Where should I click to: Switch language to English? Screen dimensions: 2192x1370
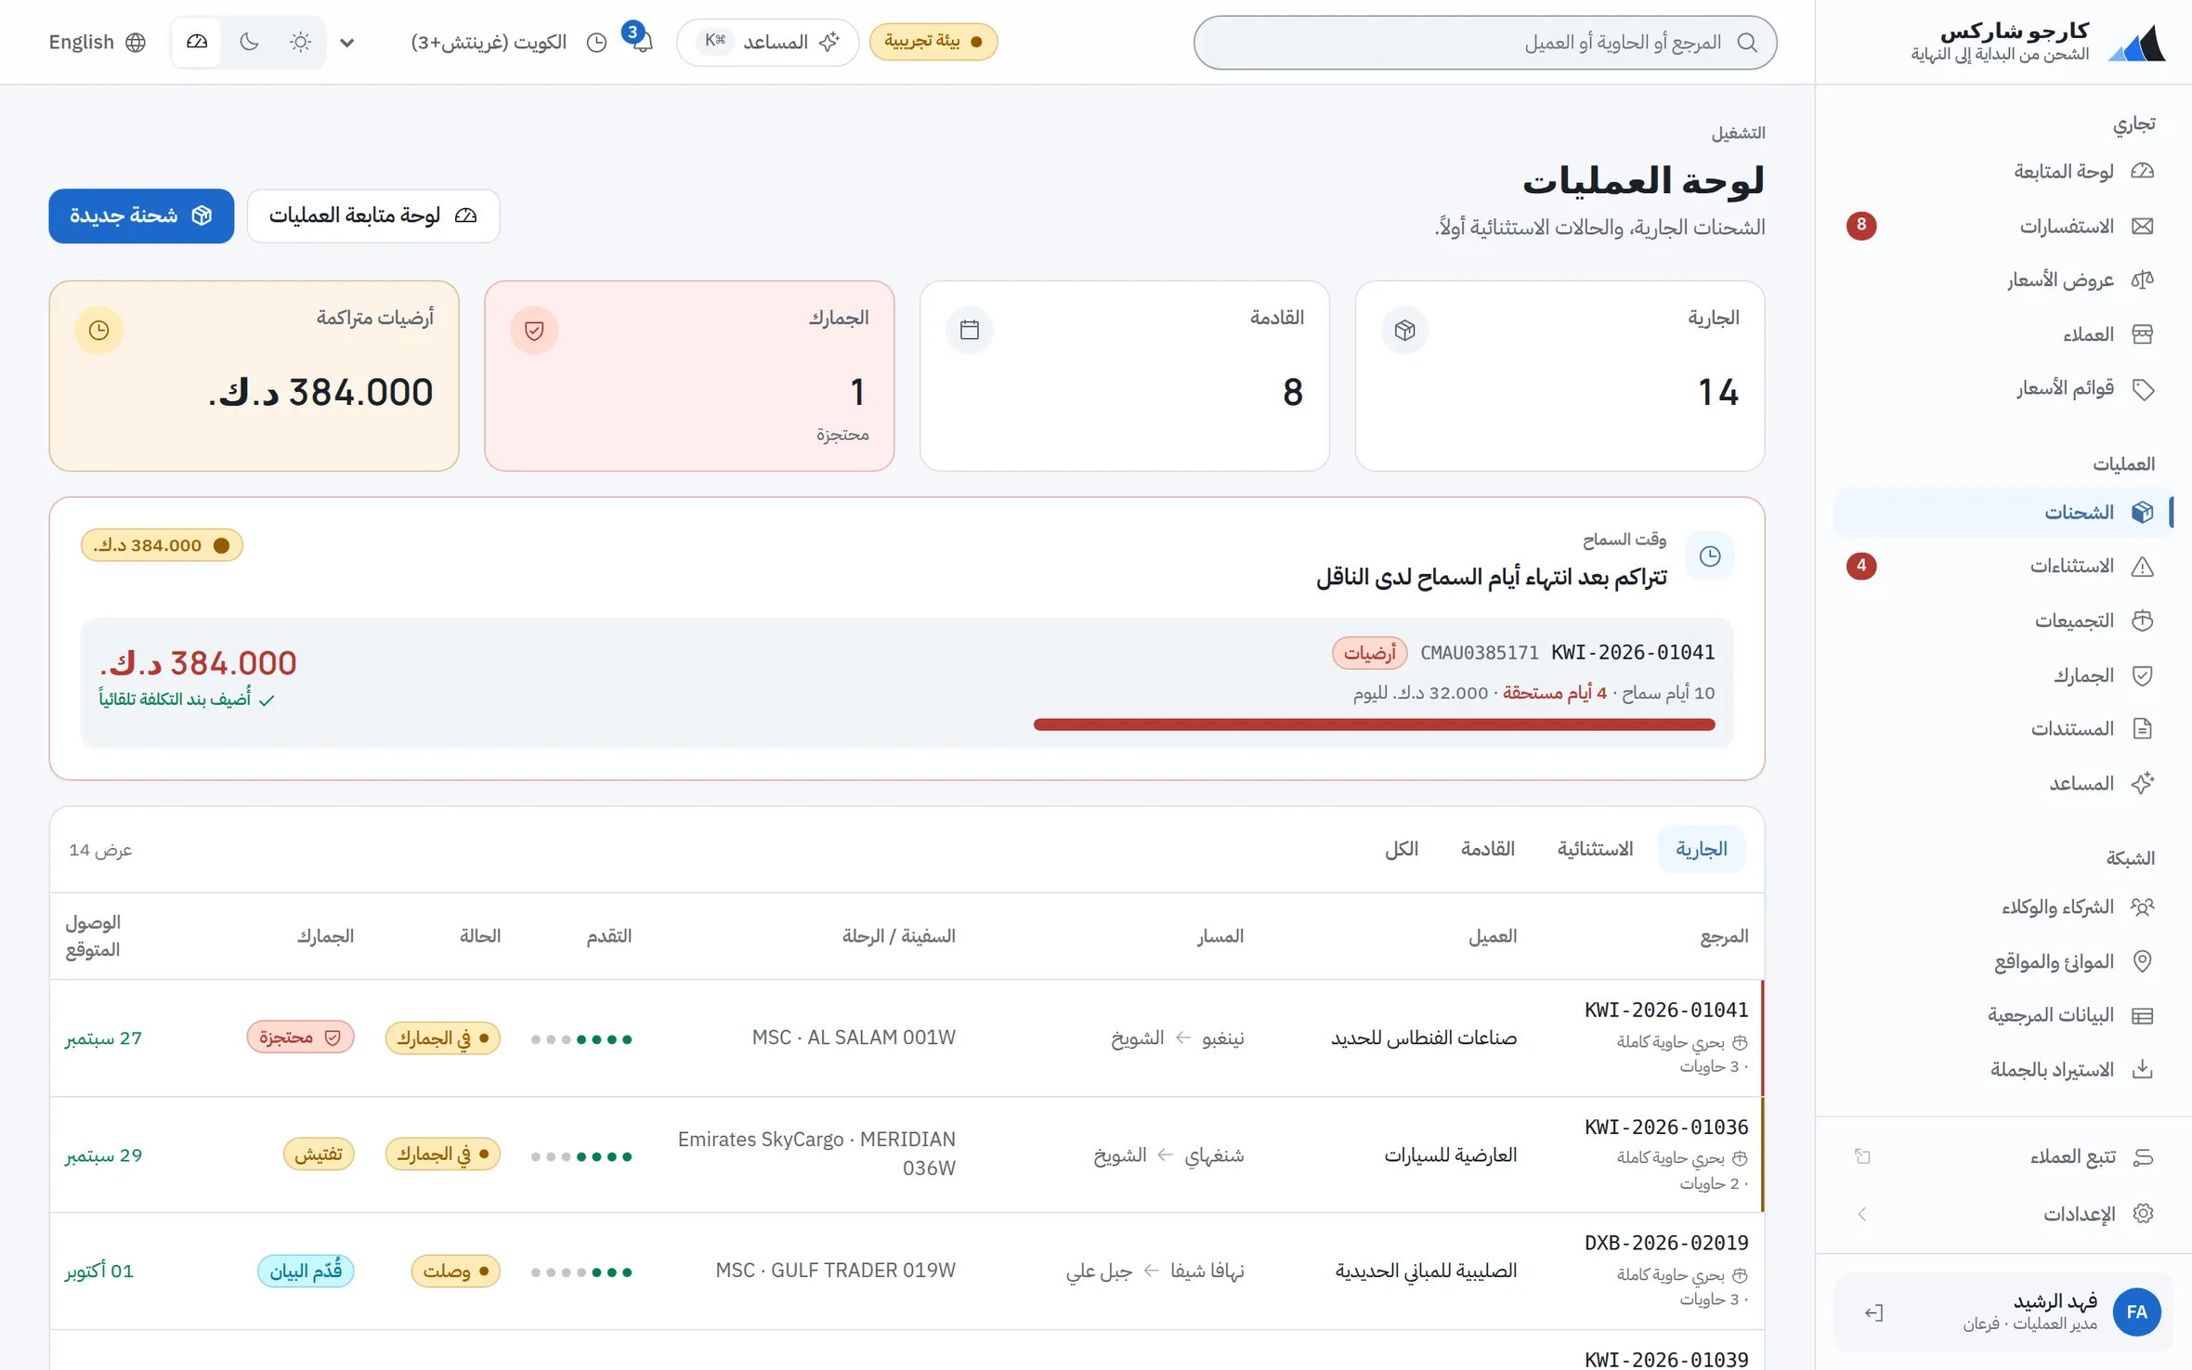point(97,42)
